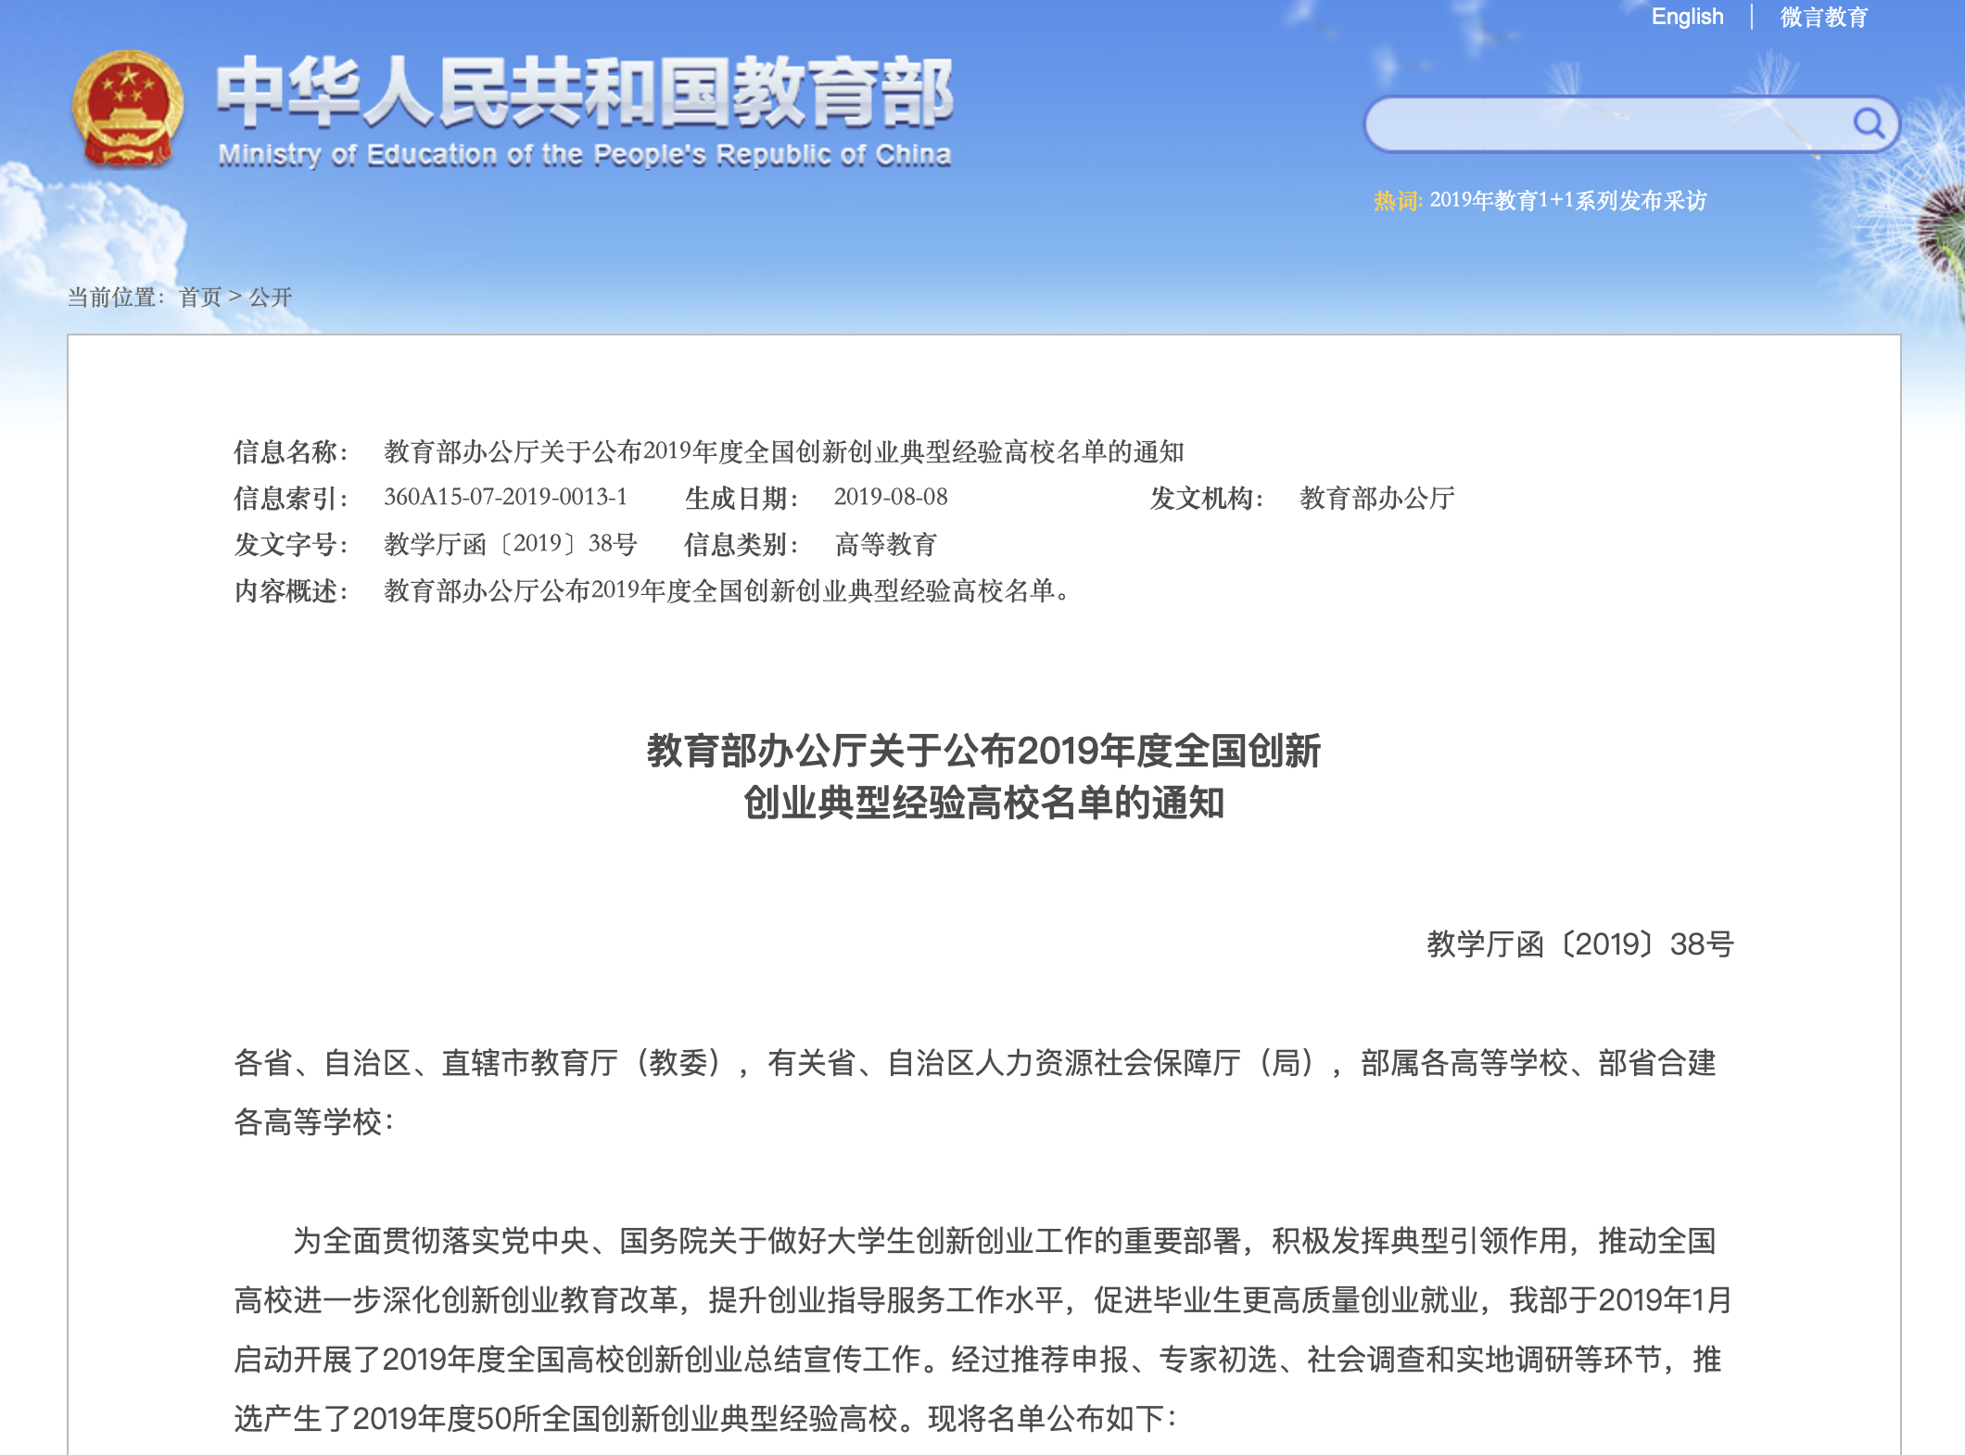Open the 公开 section breadcrumb link

point(270,297)
